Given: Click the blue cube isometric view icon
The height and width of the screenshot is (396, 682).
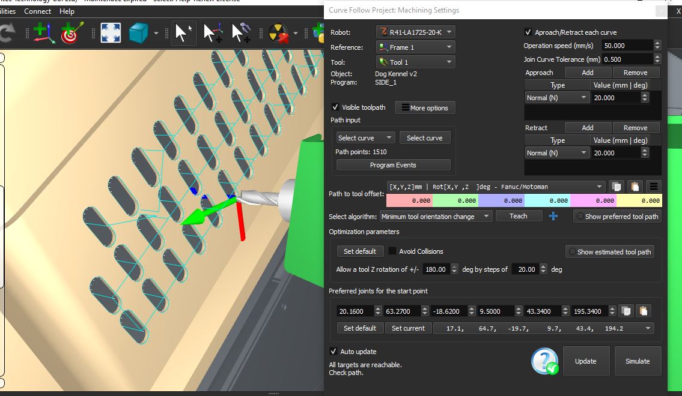Looking at the screenshot, I should point(139,33).
